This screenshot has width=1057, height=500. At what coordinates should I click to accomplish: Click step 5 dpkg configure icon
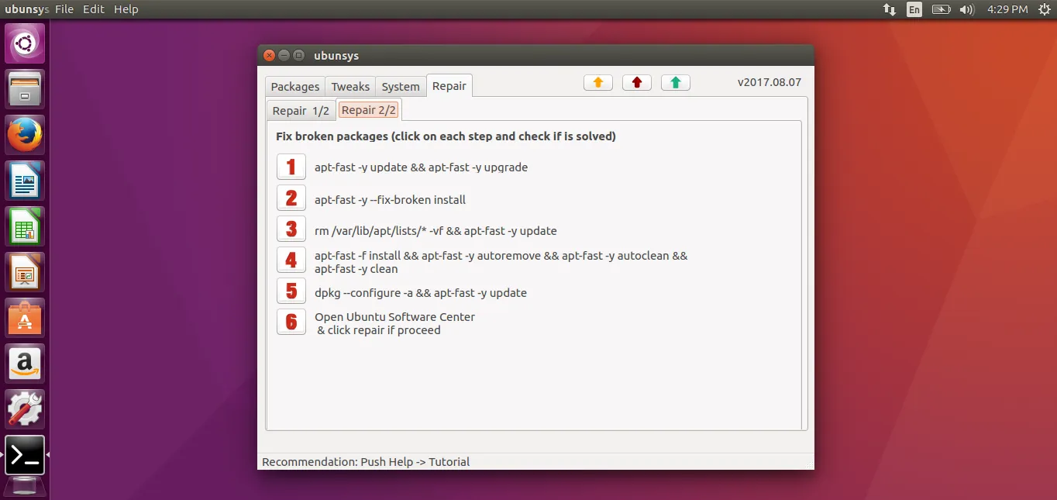pos(291,291)
